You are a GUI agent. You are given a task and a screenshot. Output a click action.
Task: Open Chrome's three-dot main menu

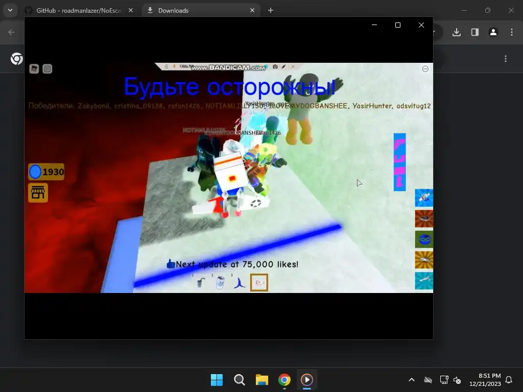pyautogui.click(x=512, y=32)
